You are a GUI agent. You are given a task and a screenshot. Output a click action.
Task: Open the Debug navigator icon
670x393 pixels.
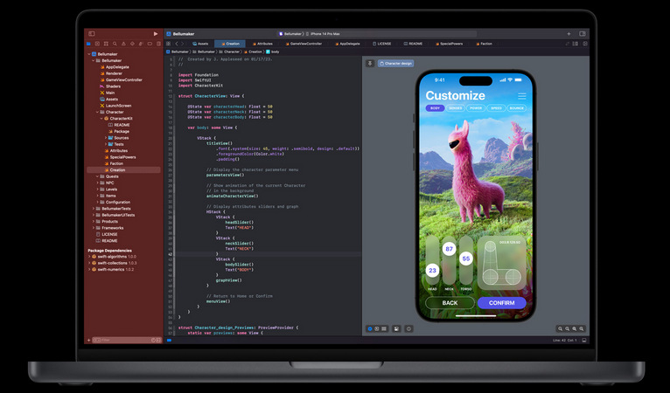[x=141, y=44]
